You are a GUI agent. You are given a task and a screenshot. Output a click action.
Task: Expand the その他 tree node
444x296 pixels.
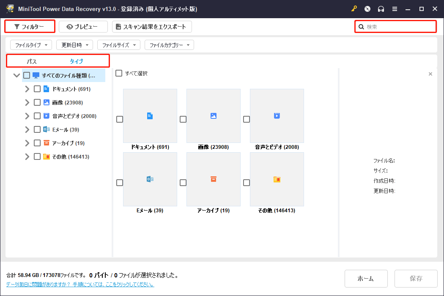[27, 156]
